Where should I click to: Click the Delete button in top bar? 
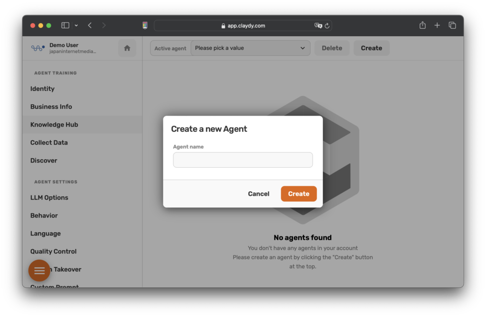(332, 48)
